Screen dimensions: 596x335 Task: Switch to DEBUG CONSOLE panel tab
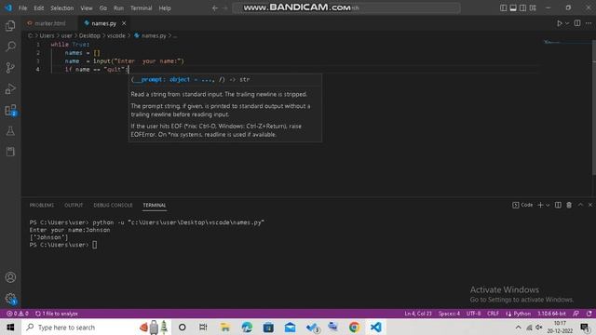tap(113, 205)
